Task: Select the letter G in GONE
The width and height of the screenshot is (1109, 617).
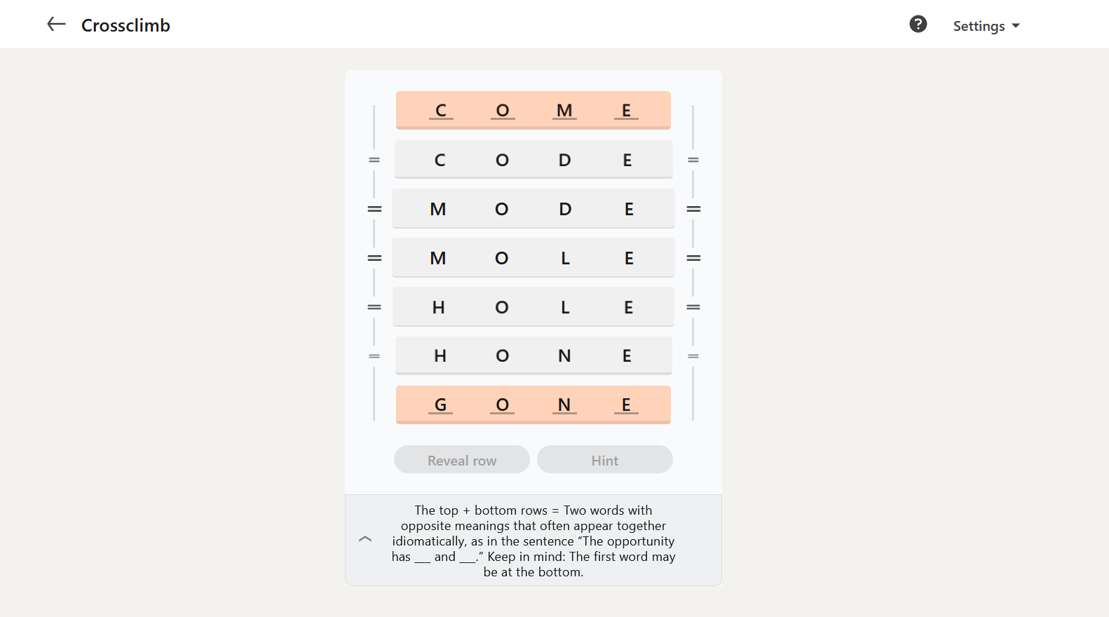Action: [440, 405]
